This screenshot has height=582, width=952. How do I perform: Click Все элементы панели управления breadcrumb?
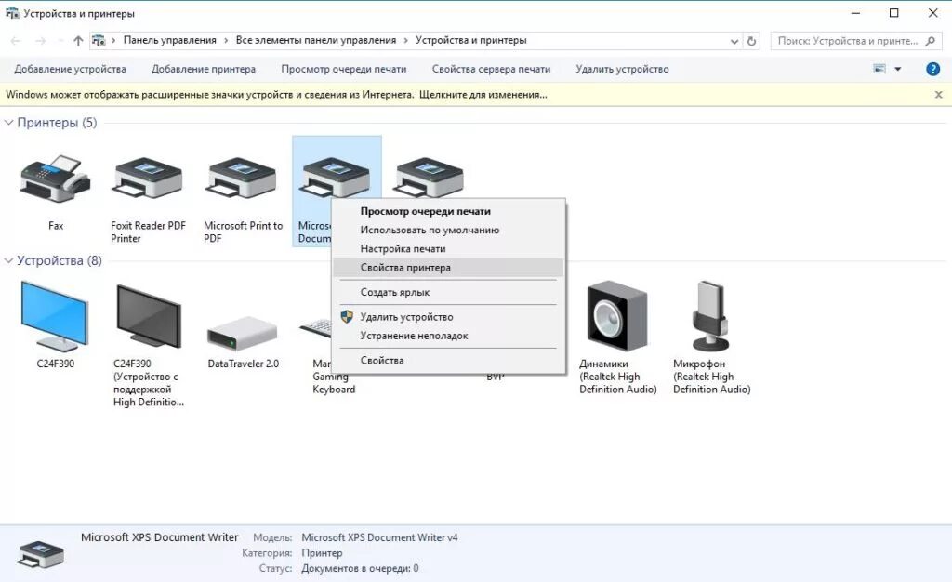point(316,40)
